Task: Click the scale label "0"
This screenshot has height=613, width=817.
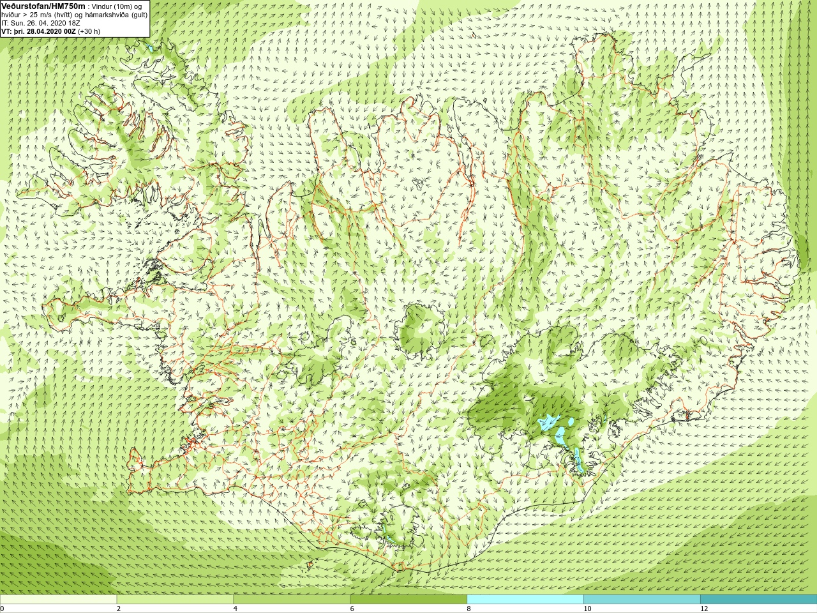Action: pos(3,609)
